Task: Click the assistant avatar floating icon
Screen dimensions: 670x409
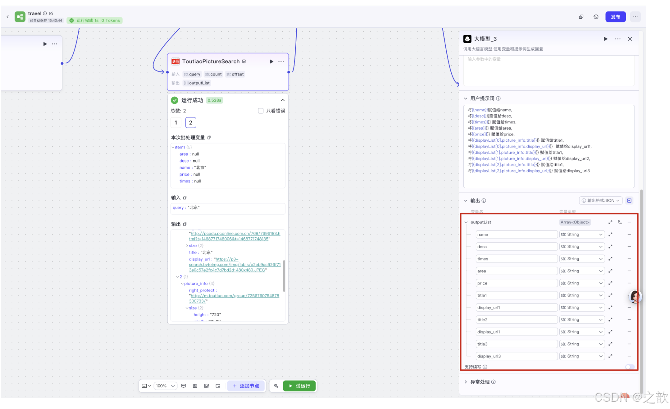Action: point(635,297)
